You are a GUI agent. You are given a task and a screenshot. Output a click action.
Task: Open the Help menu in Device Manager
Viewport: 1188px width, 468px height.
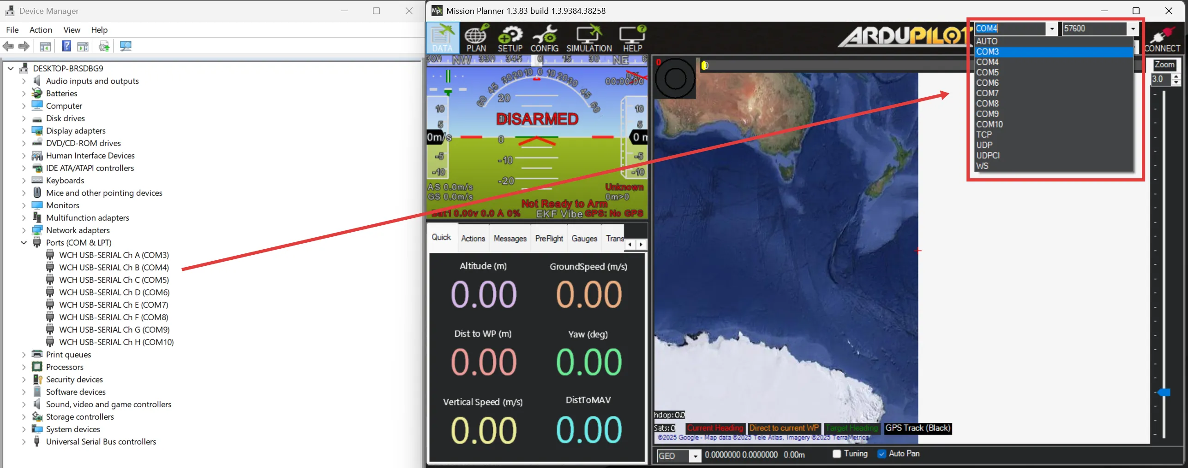[99, 29]
